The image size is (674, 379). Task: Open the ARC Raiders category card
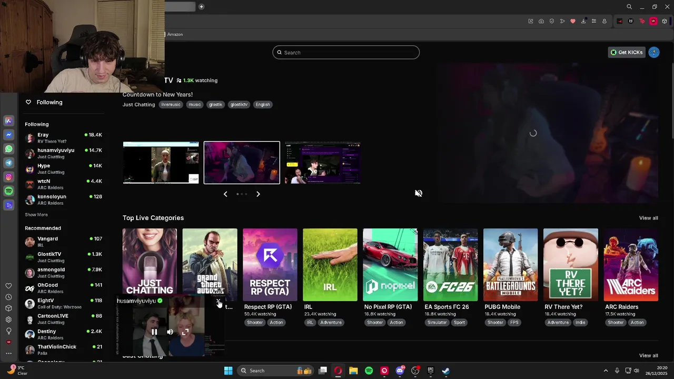[631, 265]
